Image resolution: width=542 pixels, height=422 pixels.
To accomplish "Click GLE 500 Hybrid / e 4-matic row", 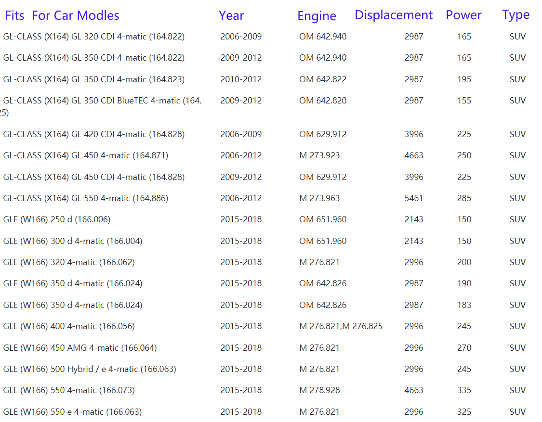I will (90, 369).
